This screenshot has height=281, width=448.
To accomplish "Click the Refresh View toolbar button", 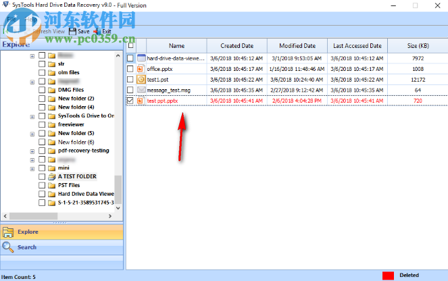I will [45, 32].
